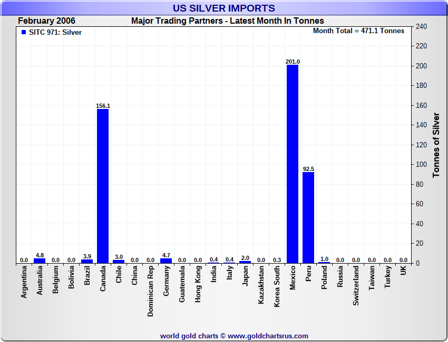Click the blue SITC 971 legend swatch
Image resolution: width=448 pixels, height=342 pixels.
point(24,32)
